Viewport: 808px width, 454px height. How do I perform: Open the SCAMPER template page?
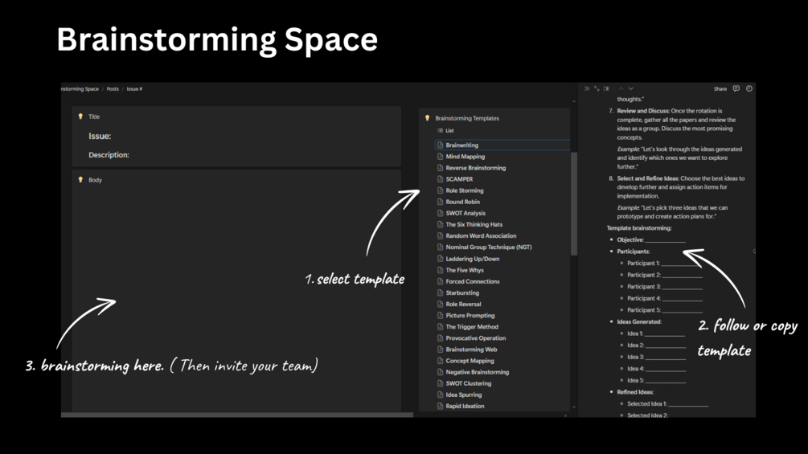[459, 179]
